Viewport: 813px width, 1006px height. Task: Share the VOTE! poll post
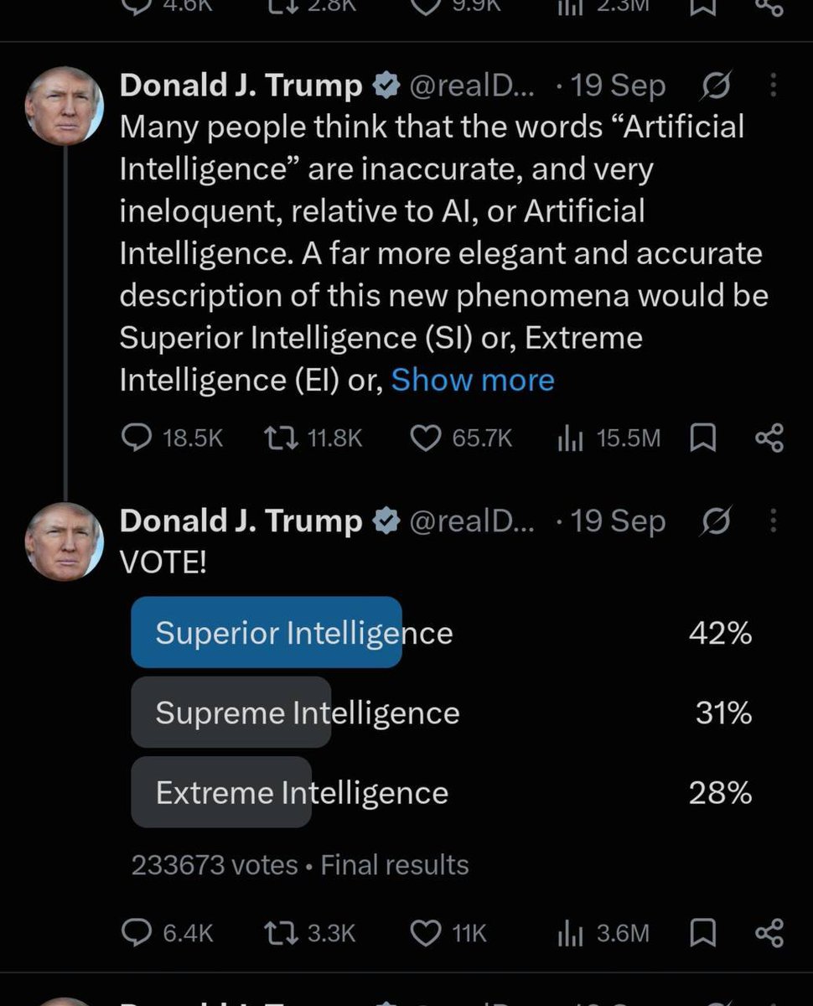769,933
